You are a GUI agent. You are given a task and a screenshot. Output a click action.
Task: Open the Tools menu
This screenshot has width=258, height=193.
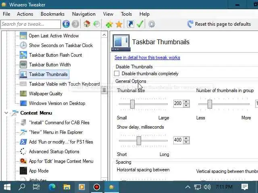(x=126, y=14)
